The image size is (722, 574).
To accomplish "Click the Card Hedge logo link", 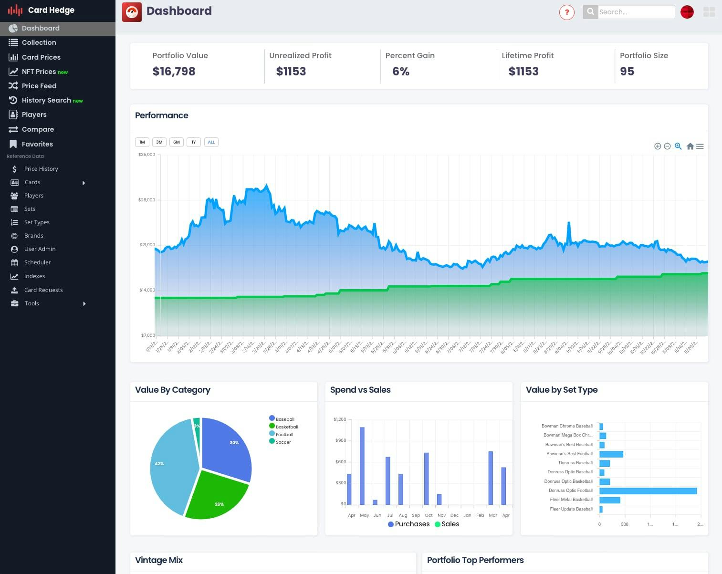I will [x=42, y=10].
